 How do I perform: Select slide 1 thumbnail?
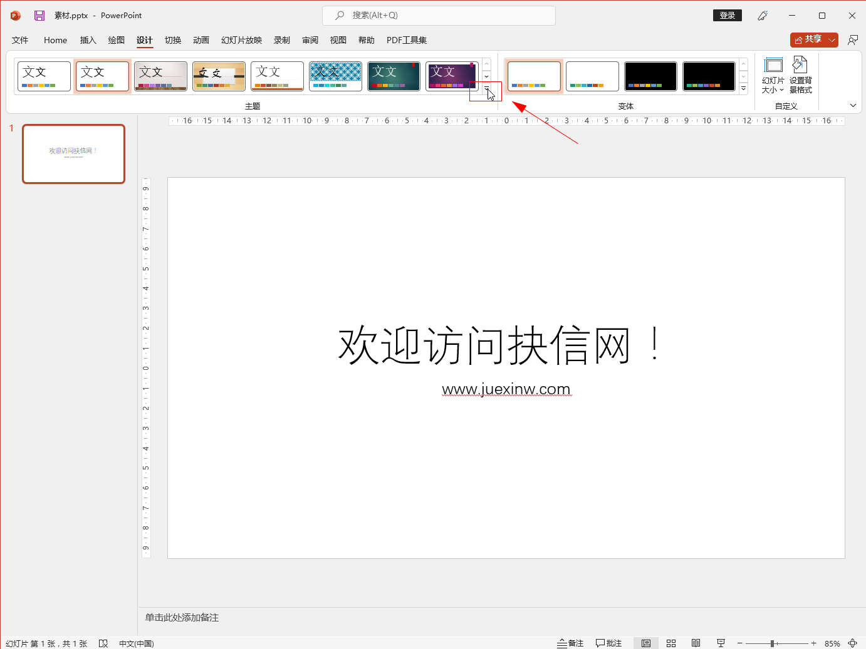[74, 154]
